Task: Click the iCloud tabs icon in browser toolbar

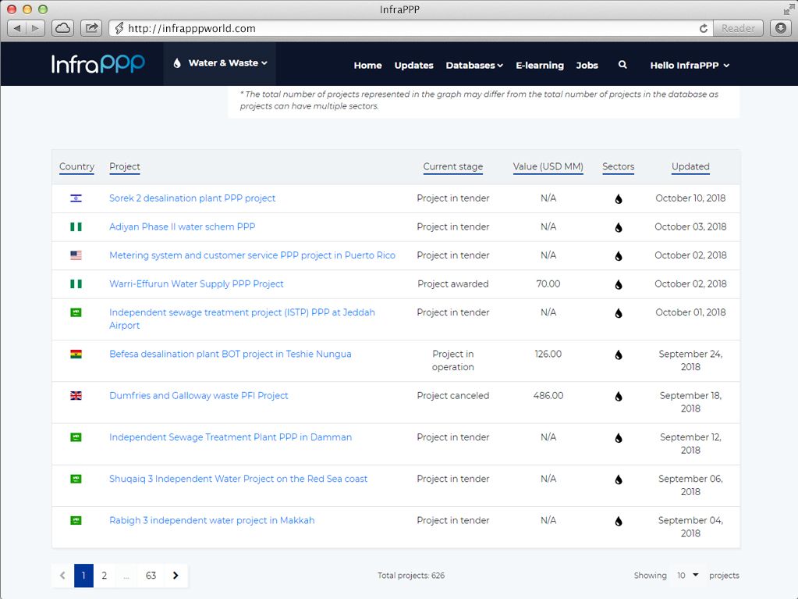Action: pyautogui.click(x=63, y=28)
